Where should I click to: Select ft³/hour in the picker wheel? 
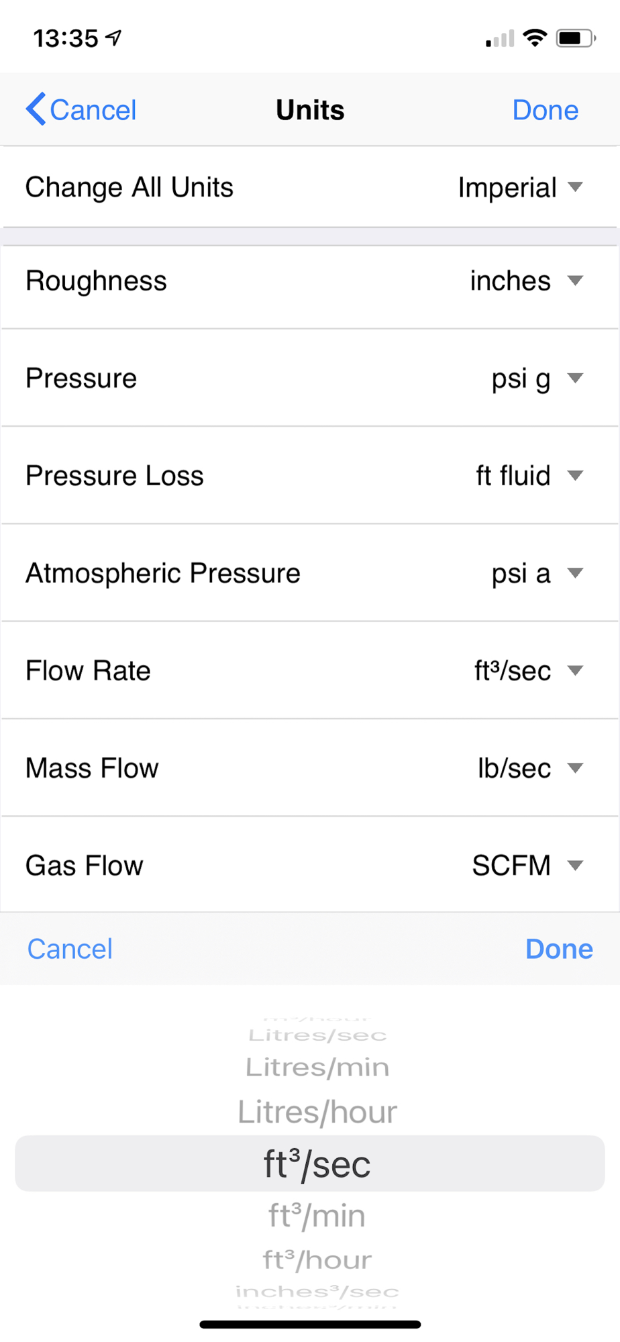point(317,1260)
